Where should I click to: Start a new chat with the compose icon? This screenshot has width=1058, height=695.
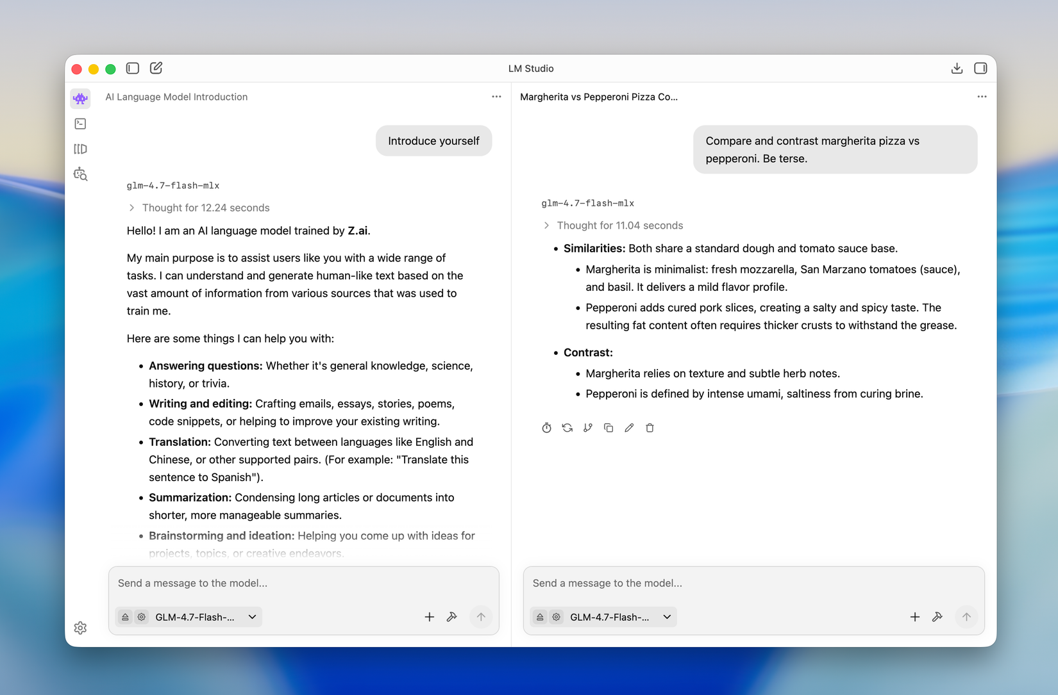coord(156,68)
